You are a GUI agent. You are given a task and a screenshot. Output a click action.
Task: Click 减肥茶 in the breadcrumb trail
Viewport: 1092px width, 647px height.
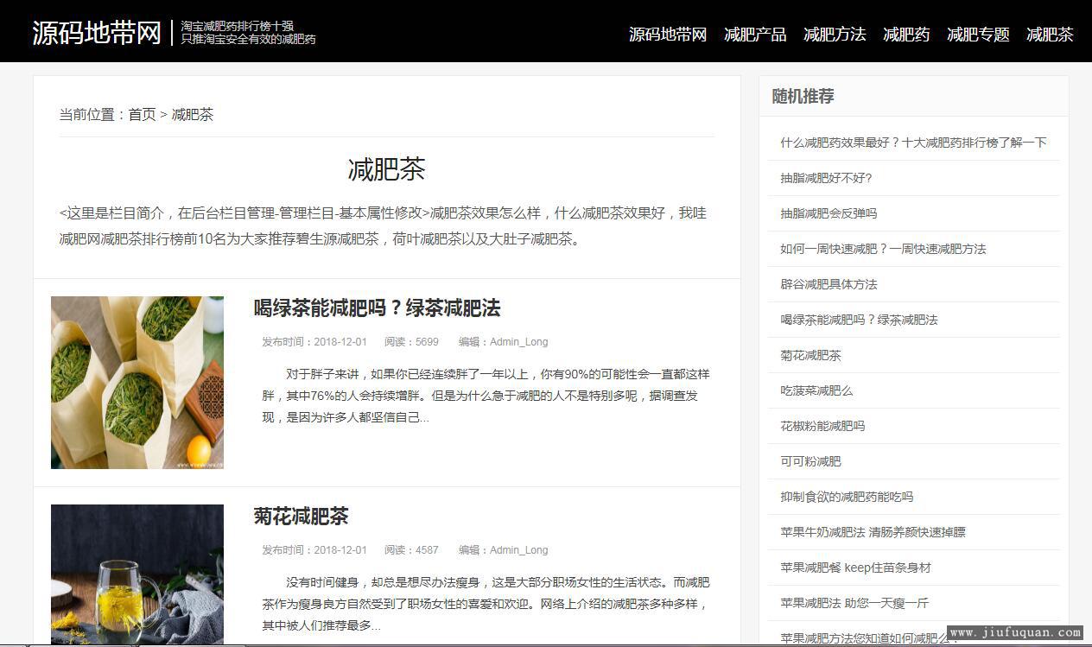193,114
